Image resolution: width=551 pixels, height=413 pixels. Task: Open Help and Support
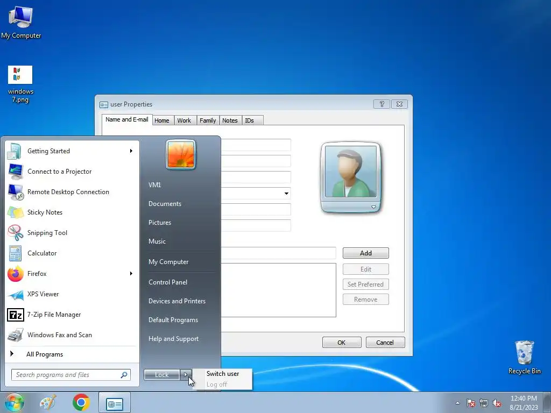click(174, 339)
